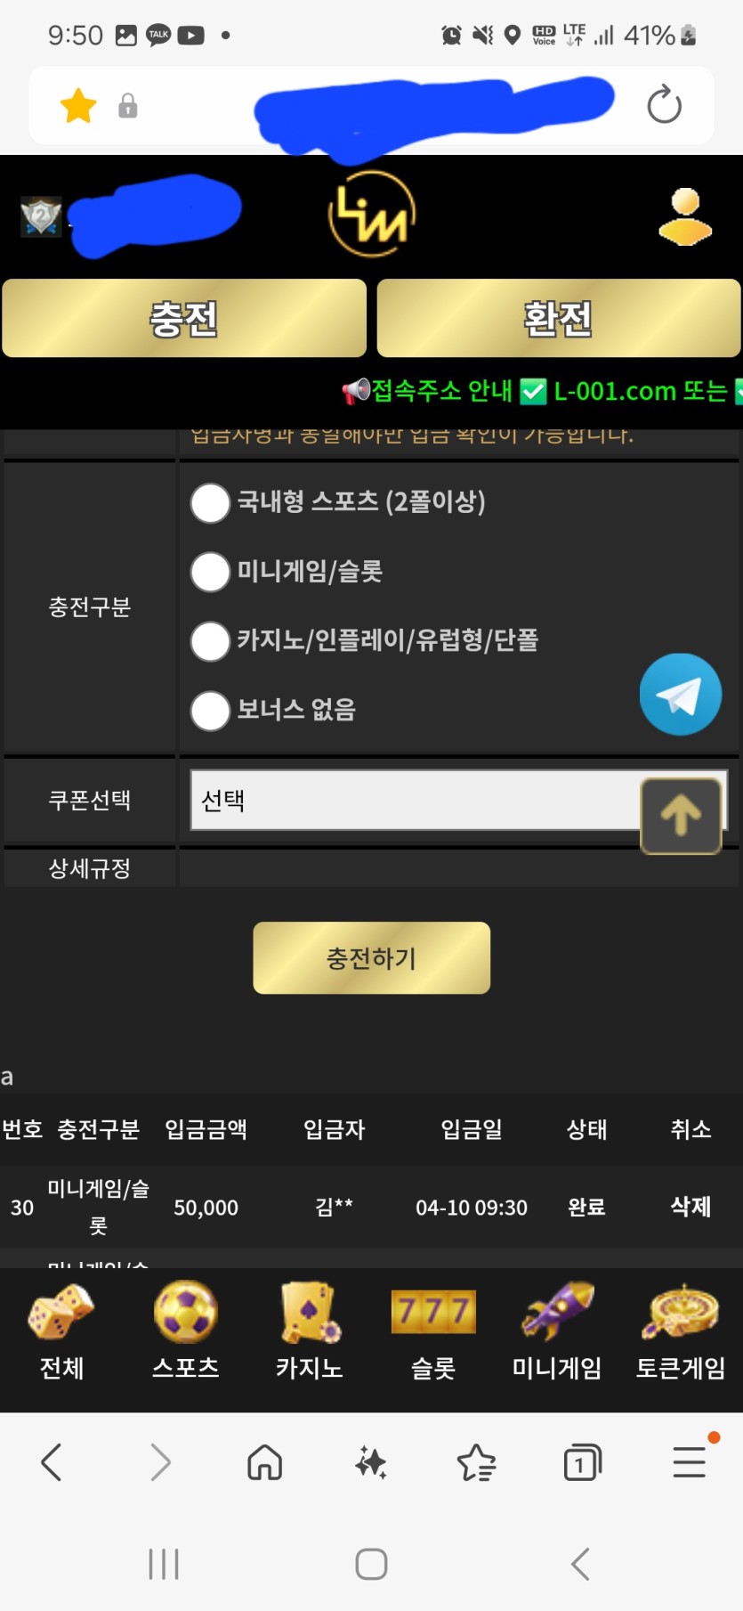The image size is (743, 1611).
Task: Reload the page with refresh icon
Action: (x=664, y=105)
